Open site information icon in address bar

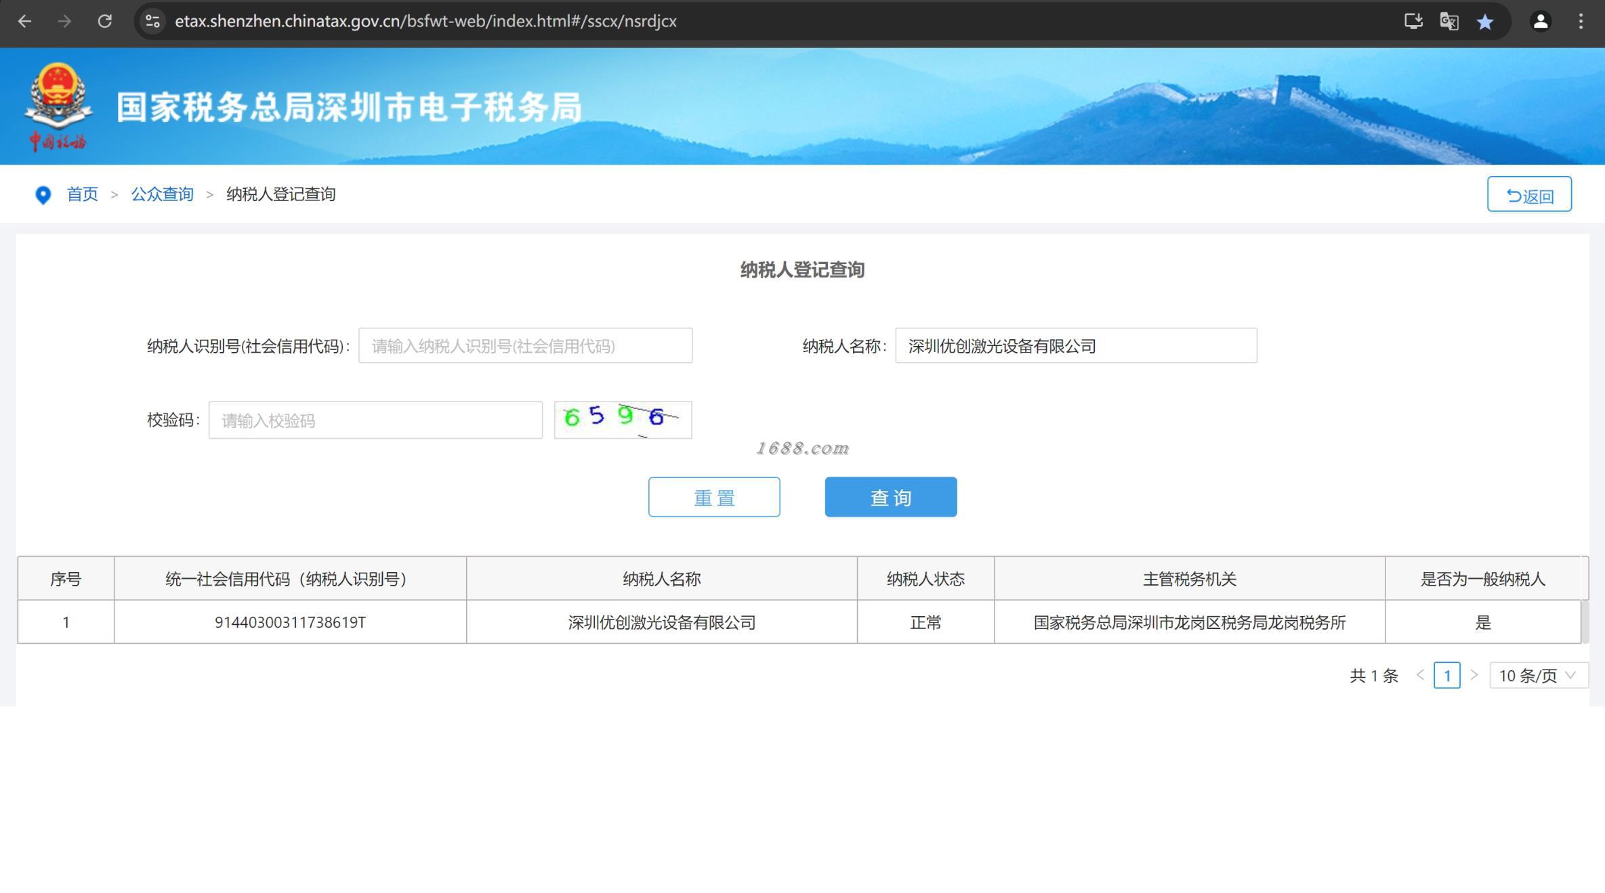[153, 21]
